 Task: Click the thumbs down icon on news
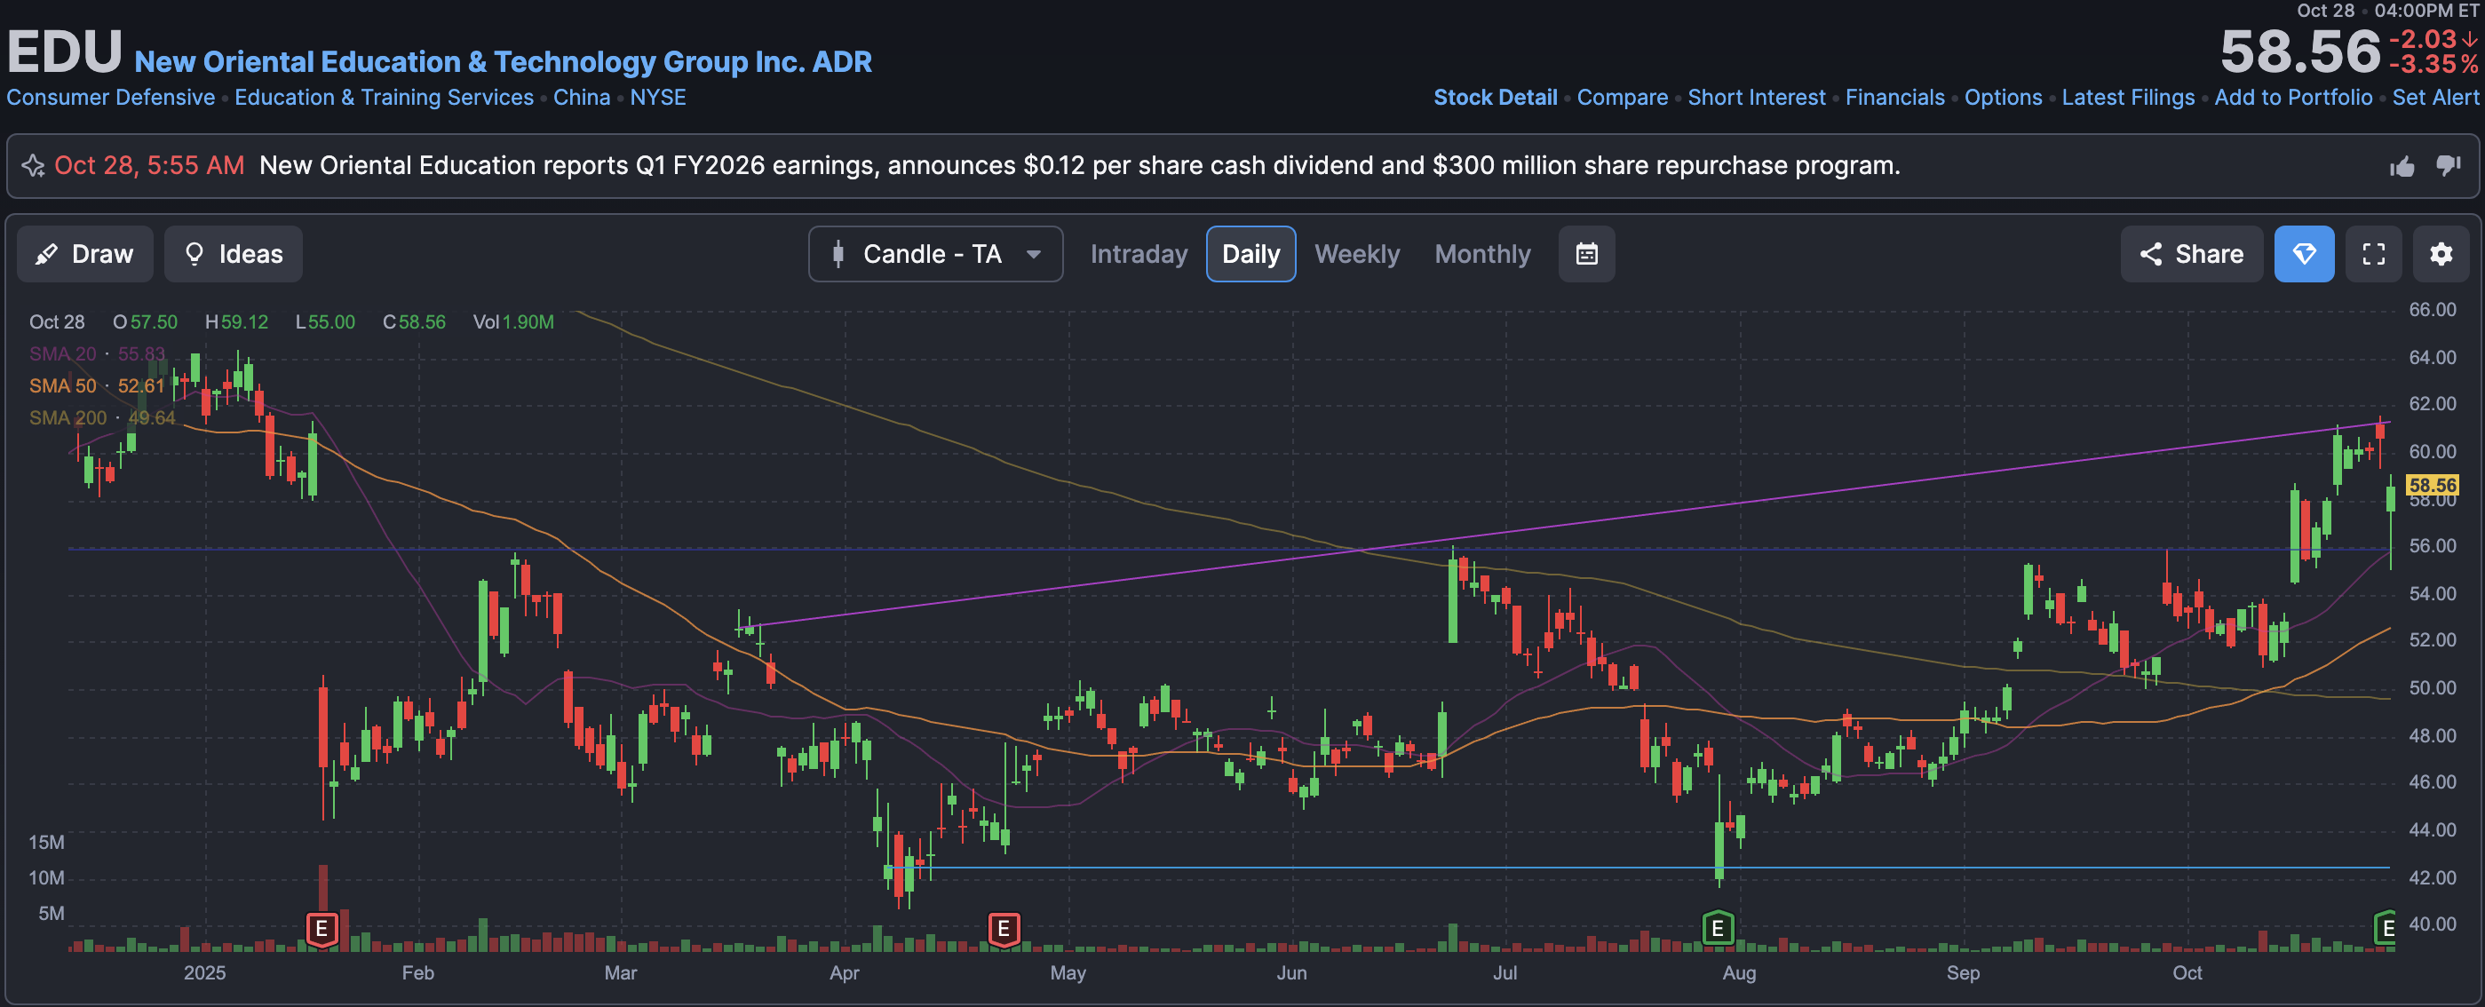(2448, 166)
